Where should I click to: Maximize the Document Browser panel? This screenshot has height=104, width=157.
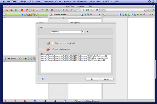tap(97, 15)
